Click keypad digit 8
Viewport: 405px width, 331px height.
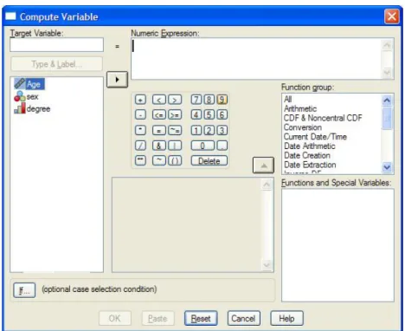pos(209,100)
